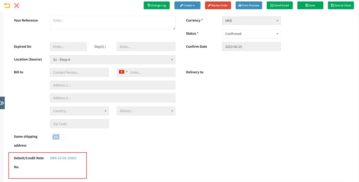Open the Currency HKD dropdown
The image size is (359, 182).
[251, 21]
